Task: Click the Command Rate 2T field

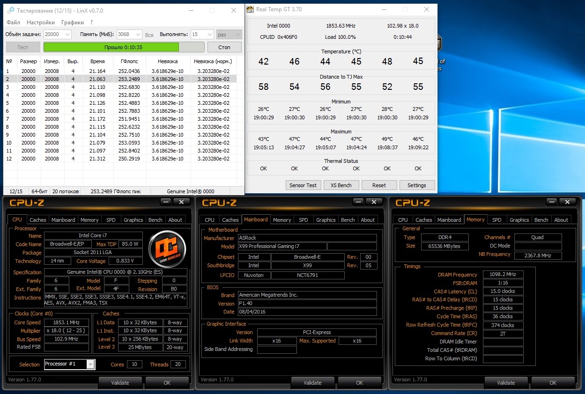Action: pyautogui.click(x=503, y=334)
